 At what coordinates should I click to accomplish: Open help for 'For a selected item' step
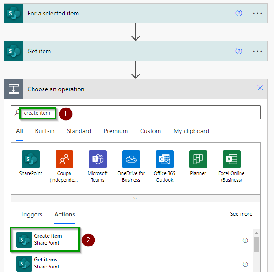[239, 13]
